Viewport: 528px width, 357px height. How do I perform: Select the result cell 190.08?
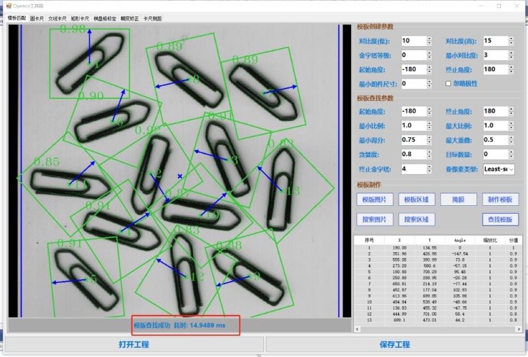[x=399, y=247]
